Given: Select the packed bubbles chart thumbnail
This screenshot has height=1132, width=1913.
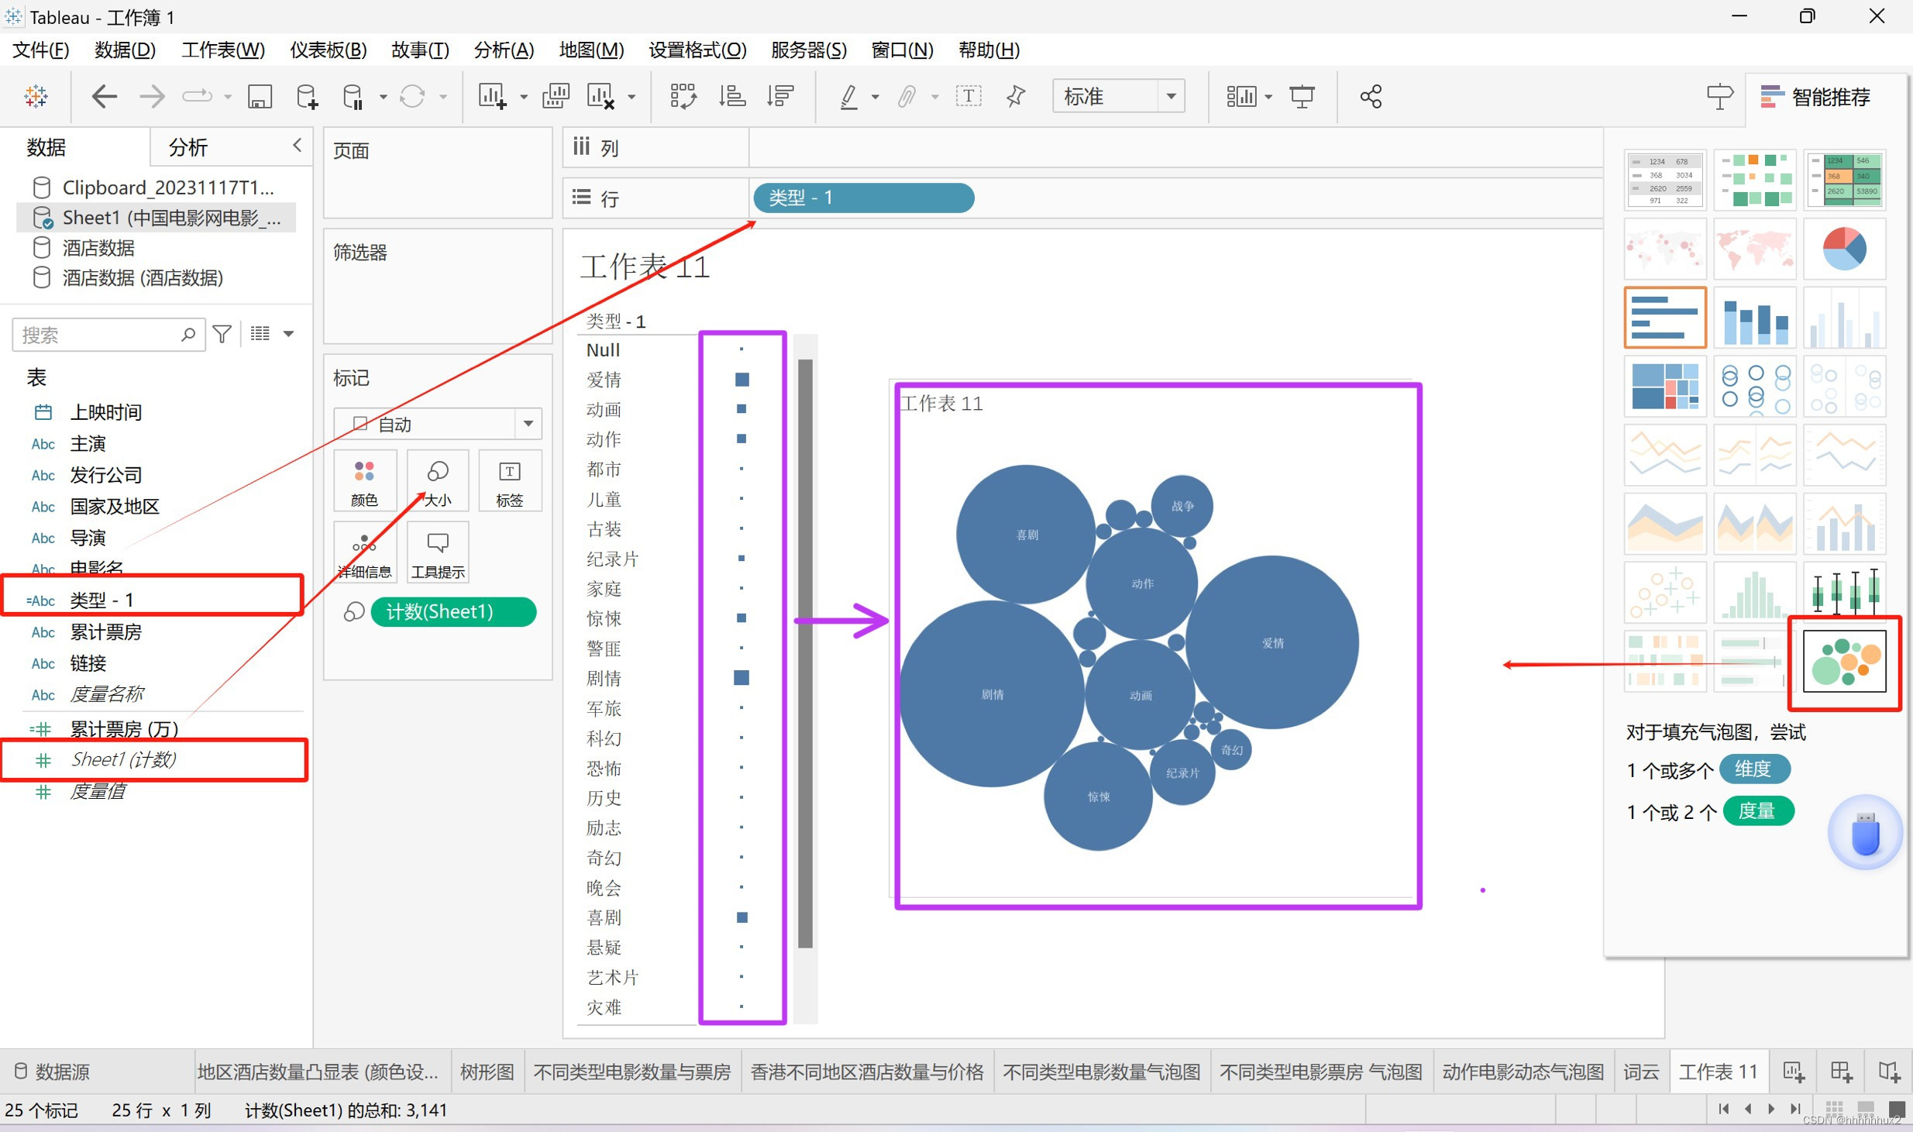Looking at the screenshot, I should pos(1844,661).
